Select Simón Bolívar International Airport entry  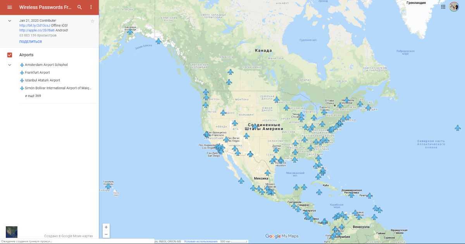58,88
